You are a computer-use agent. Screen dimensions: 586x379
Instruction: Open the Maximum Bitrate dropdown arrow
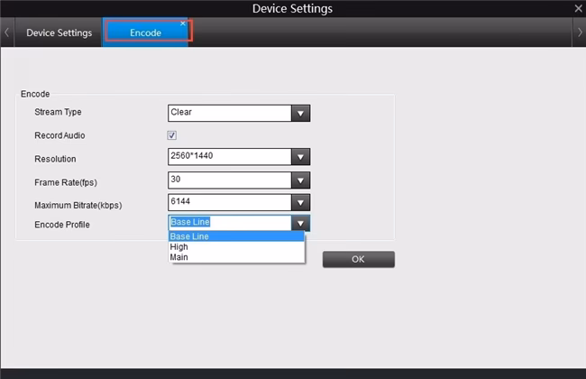[x=301, y=204]
